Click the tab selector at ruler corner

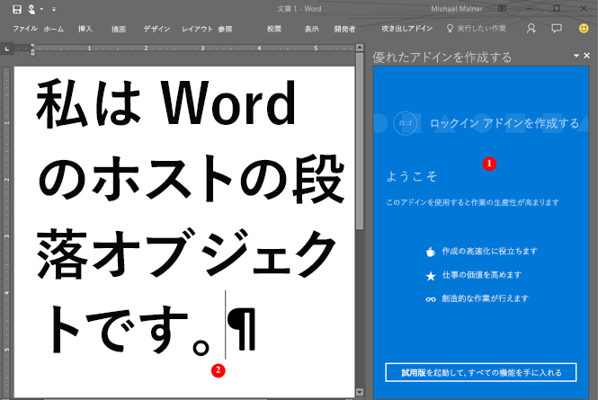[x=6, y=49]
